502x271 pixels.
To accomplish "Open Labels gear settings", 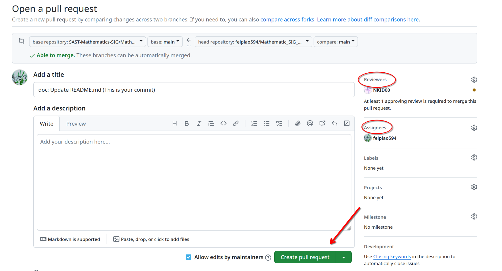I will [x=474, y=158].
